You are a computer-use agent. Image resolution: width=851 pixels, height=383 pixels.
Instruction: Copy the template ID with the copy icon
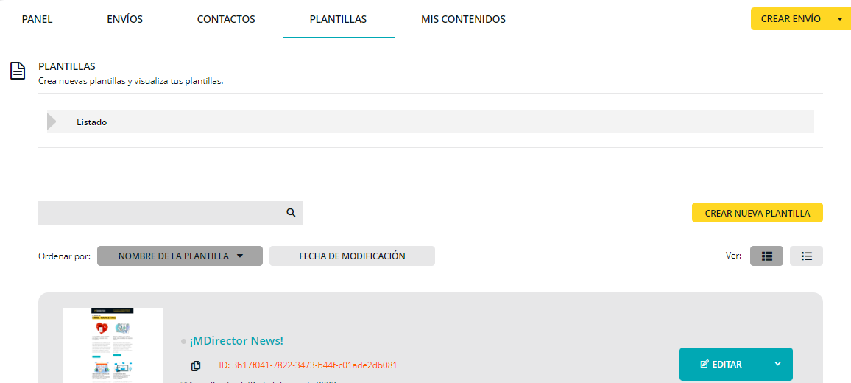pos(196,365)
